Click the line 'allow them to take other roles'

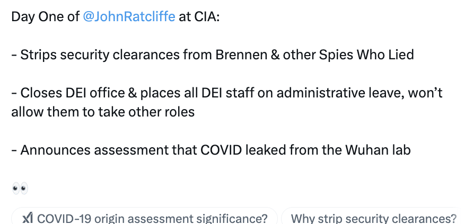coord(103,112)
